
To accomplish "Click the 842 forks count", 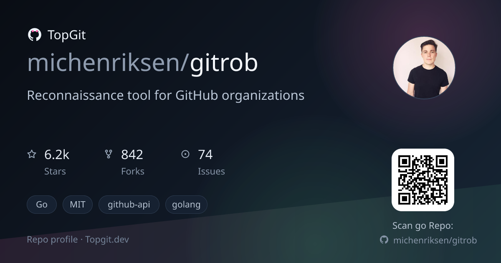I will coord(132,155).
